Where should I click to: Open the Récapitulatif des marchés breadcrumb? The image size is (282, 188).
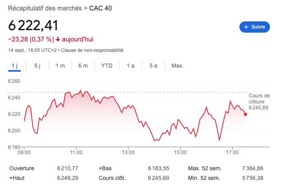pos(45,8)
